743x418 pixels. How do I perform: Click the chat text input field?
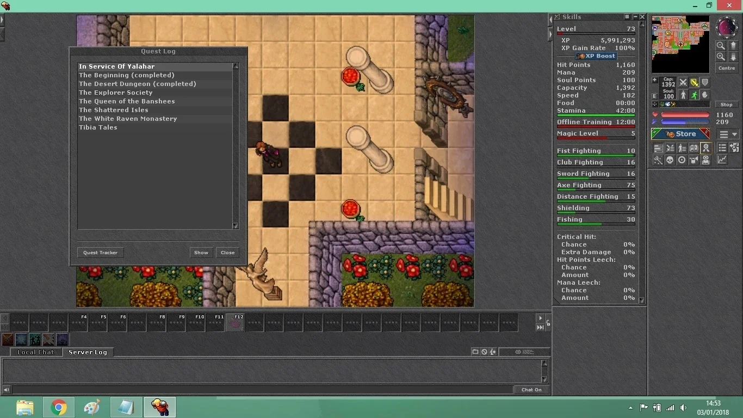(x=263, y=390)
